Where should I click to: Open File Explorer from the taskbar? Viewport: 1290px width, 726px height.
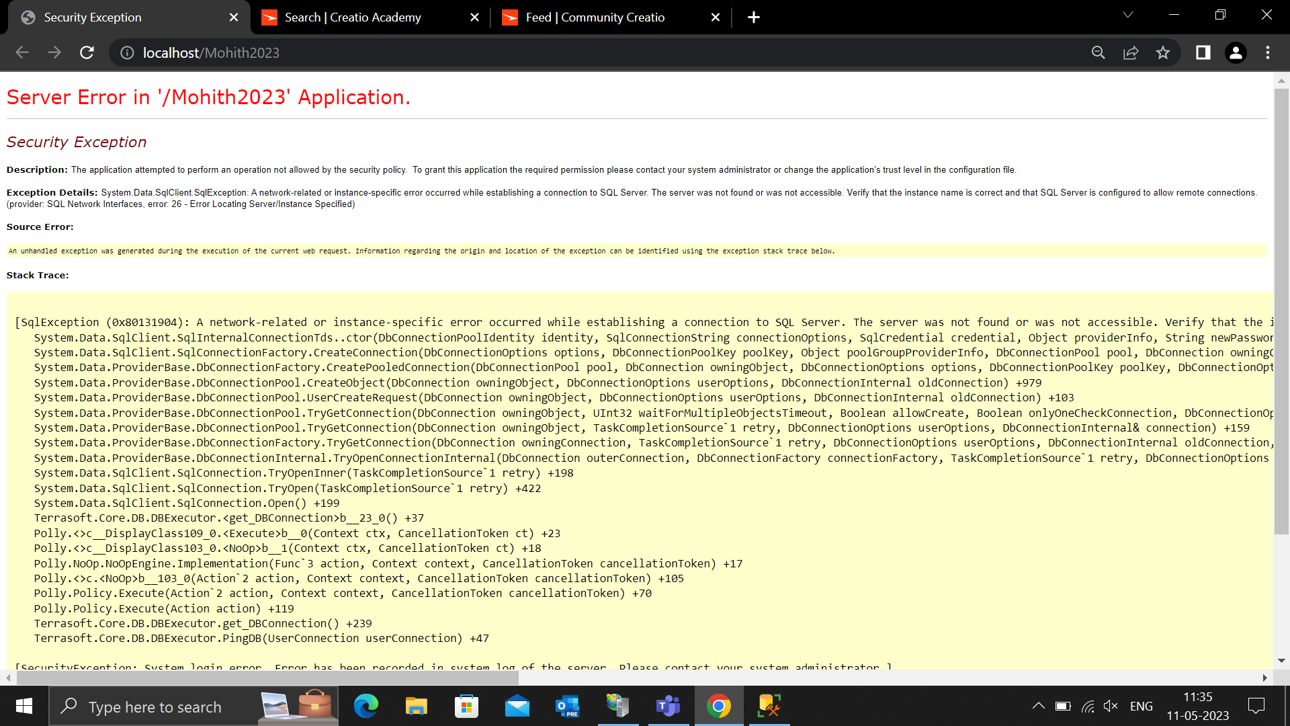pos(416,706)
